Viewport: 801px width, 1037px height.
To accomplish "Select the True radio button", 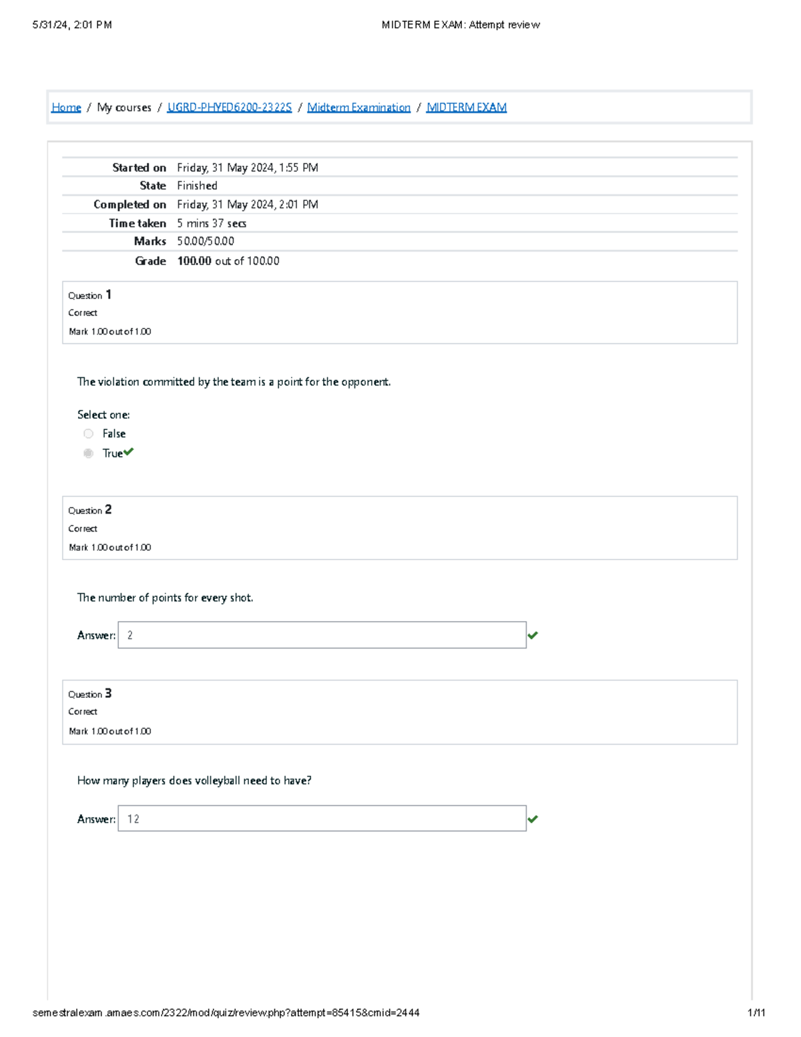I will coord(88,453).
